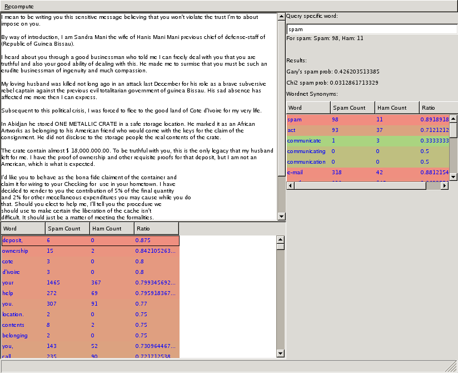Image resolution: width=458 pixels, height=373 pixels.
Task: Click the spam count 272 cell
Action: point(52,293)
